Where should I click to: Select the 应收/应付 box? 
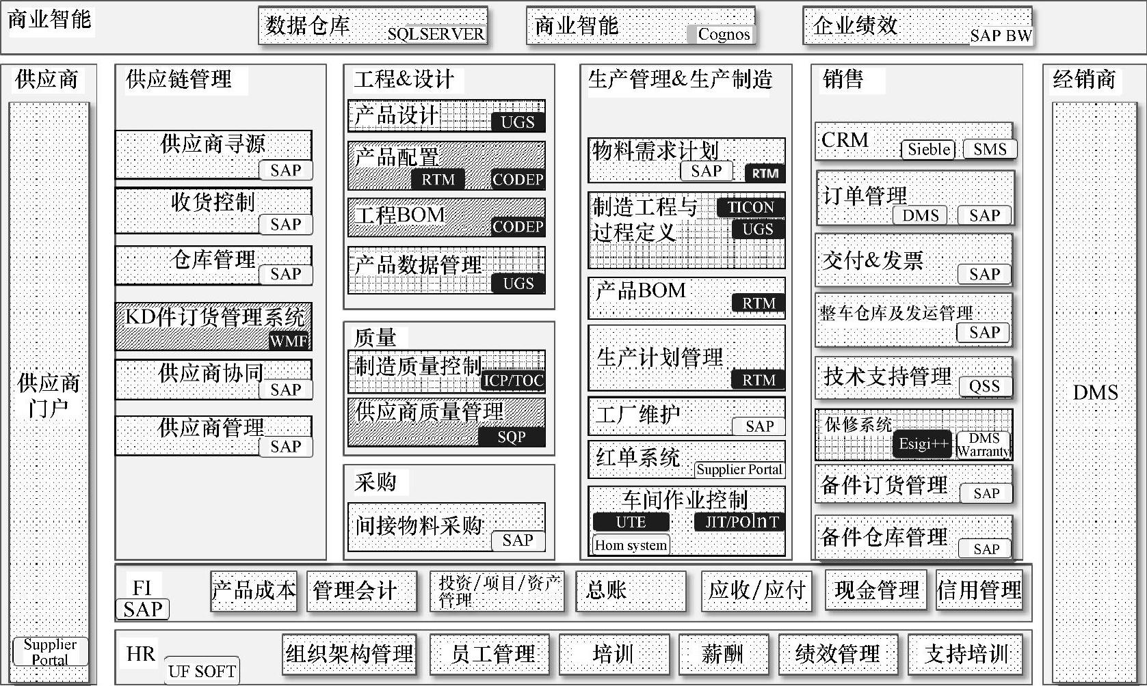(x=756, y=591)
